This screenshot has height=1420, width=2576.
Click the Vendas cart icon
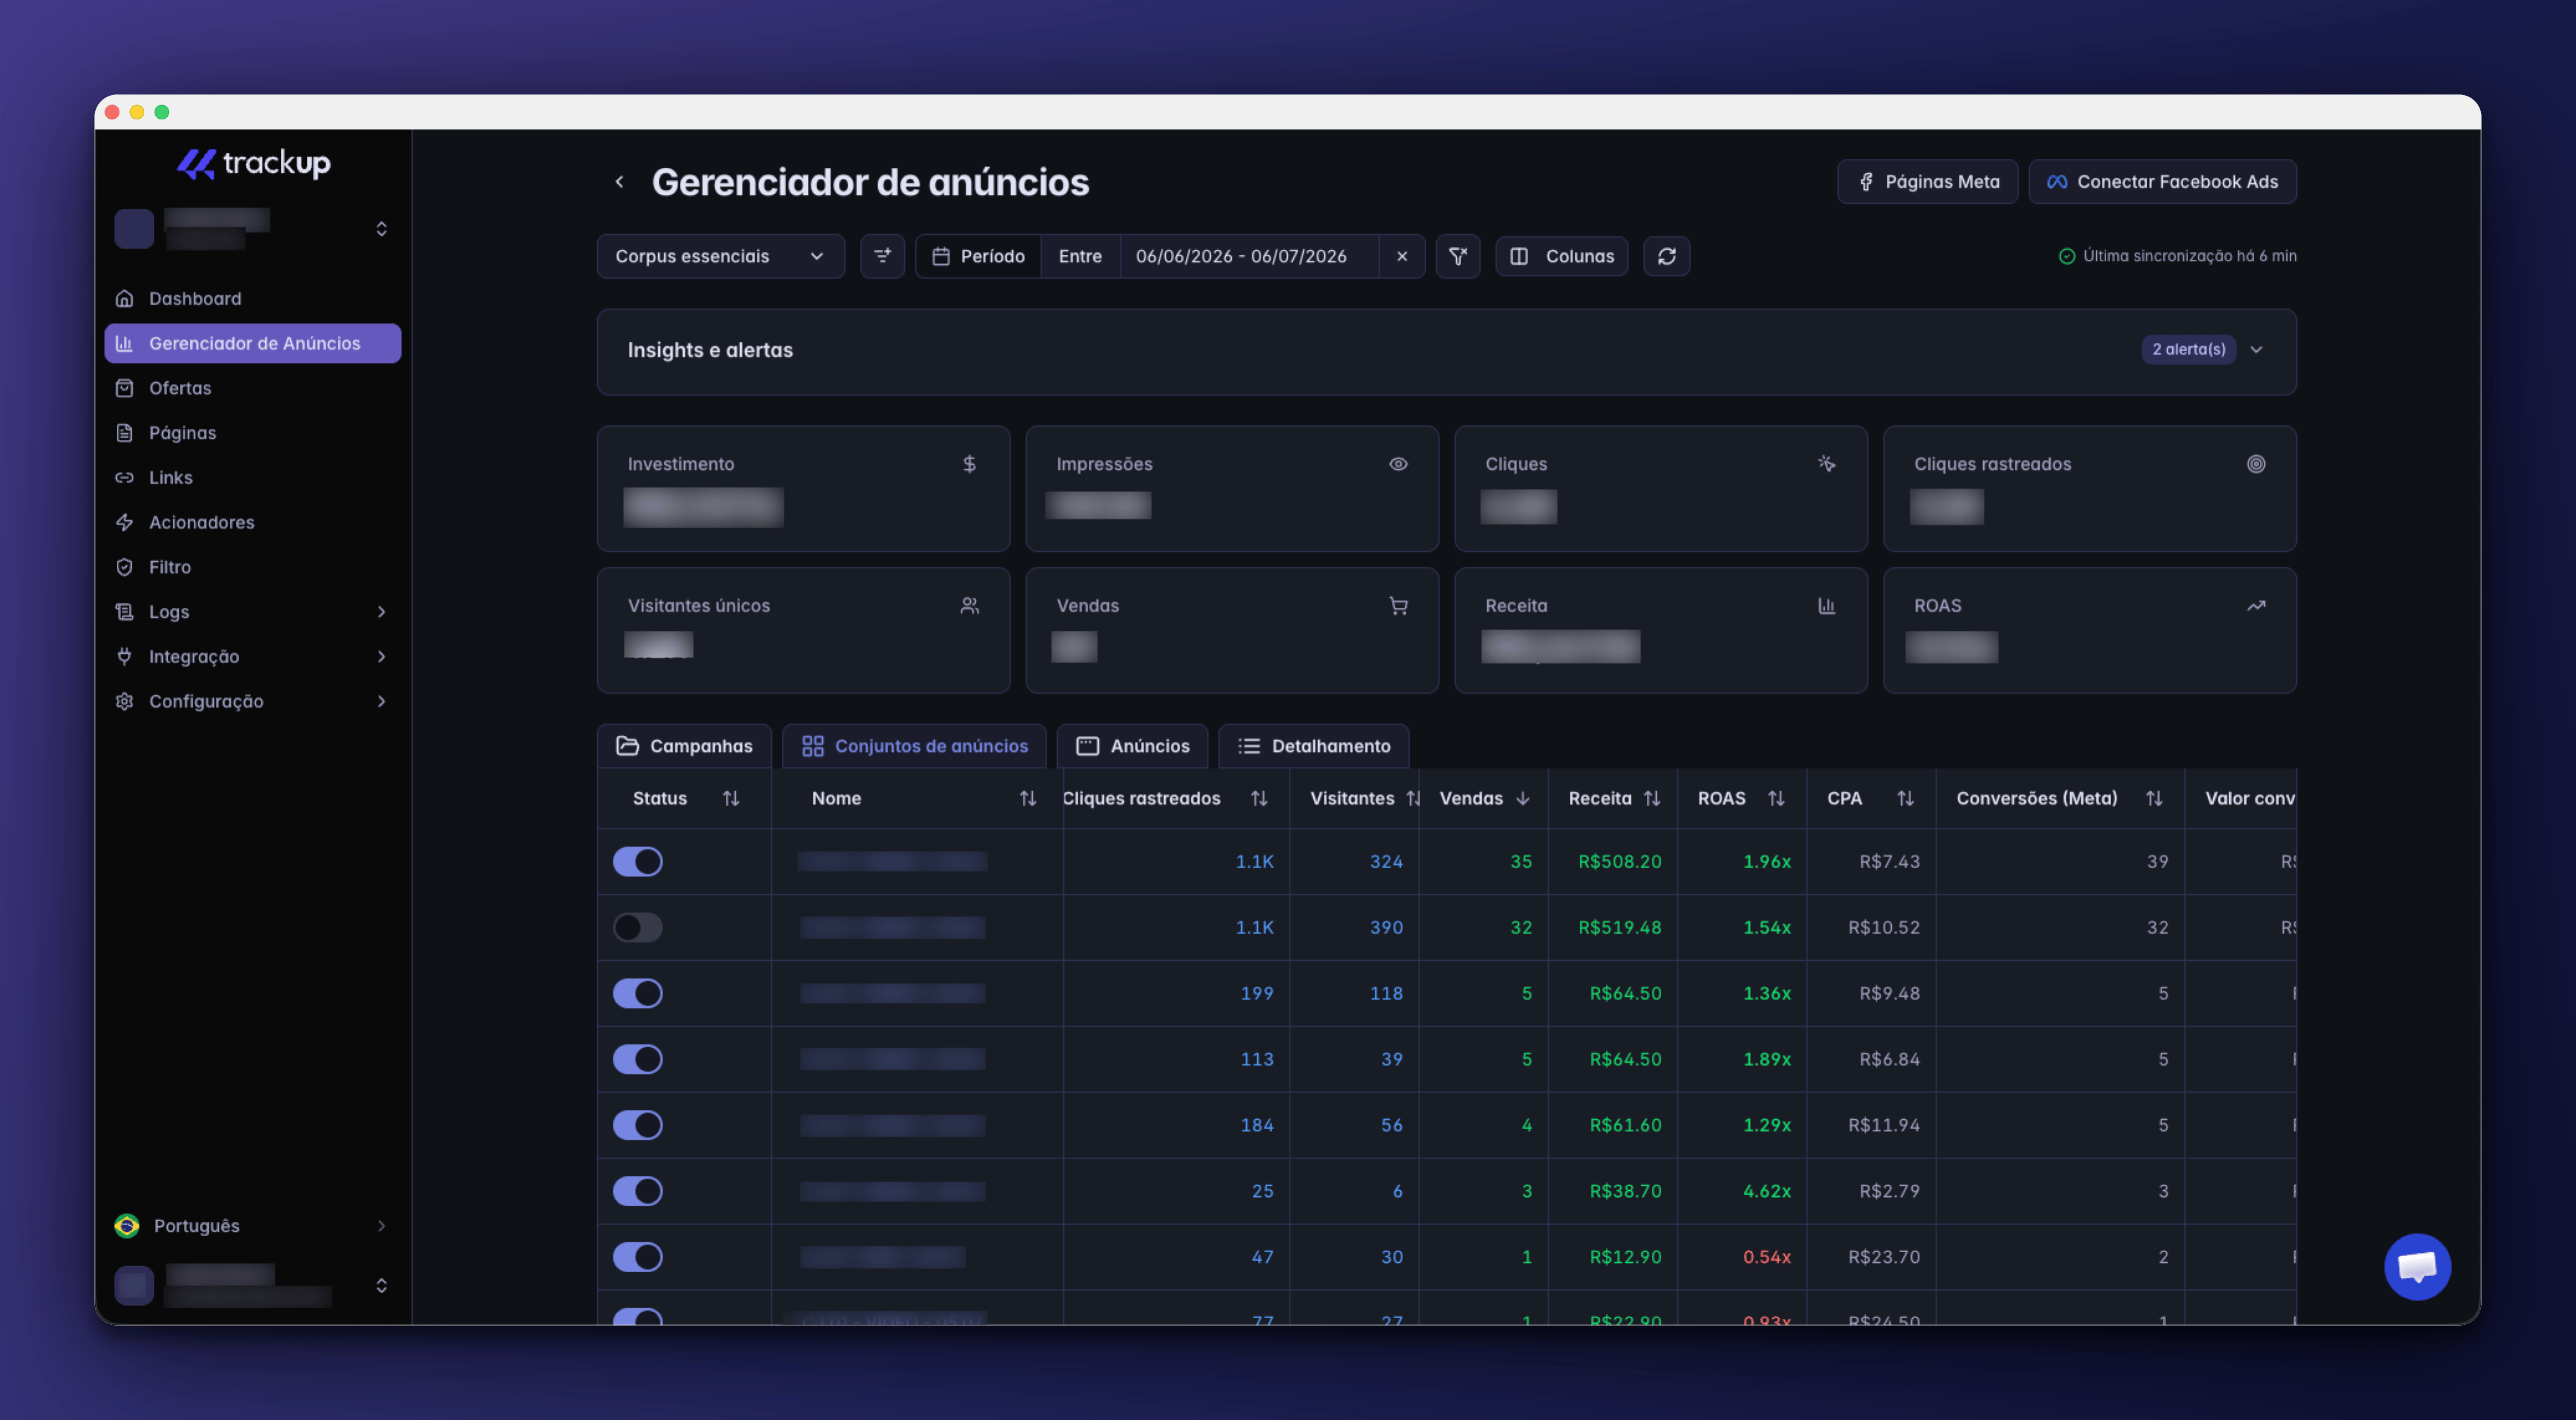1398,606
